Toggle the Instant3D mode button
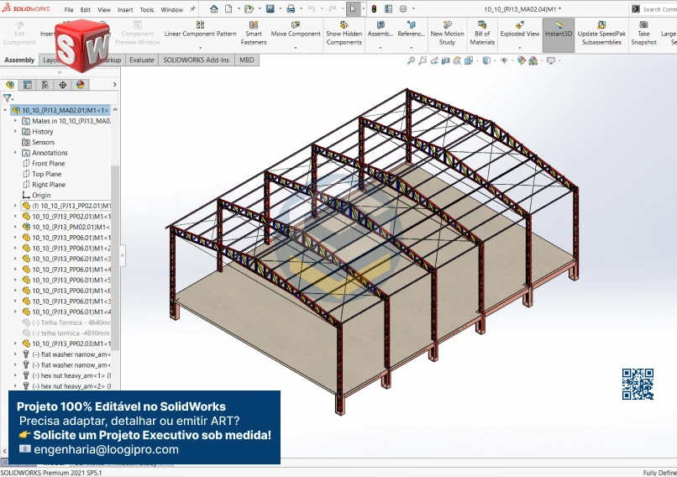 click(559, 34)
